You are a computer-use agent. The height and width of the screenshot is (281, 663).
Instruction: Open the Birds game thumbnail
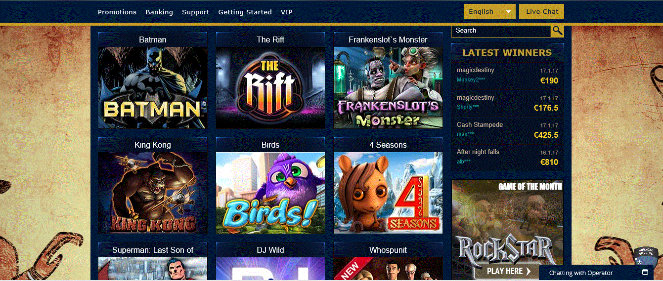(270, 193)
